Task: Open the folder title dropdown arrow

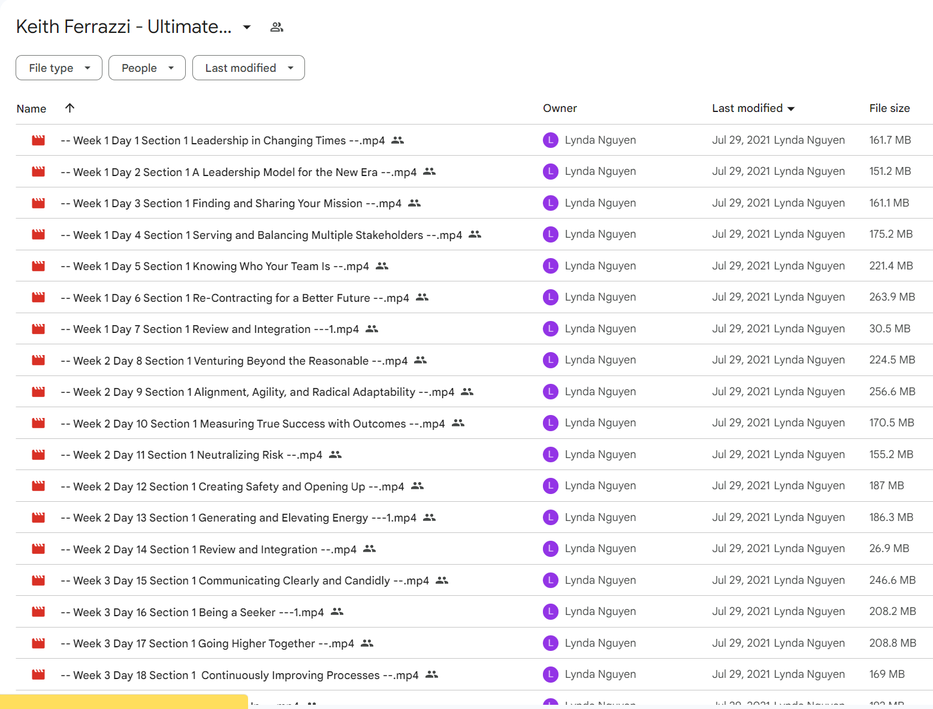Action: click(247, 27)
